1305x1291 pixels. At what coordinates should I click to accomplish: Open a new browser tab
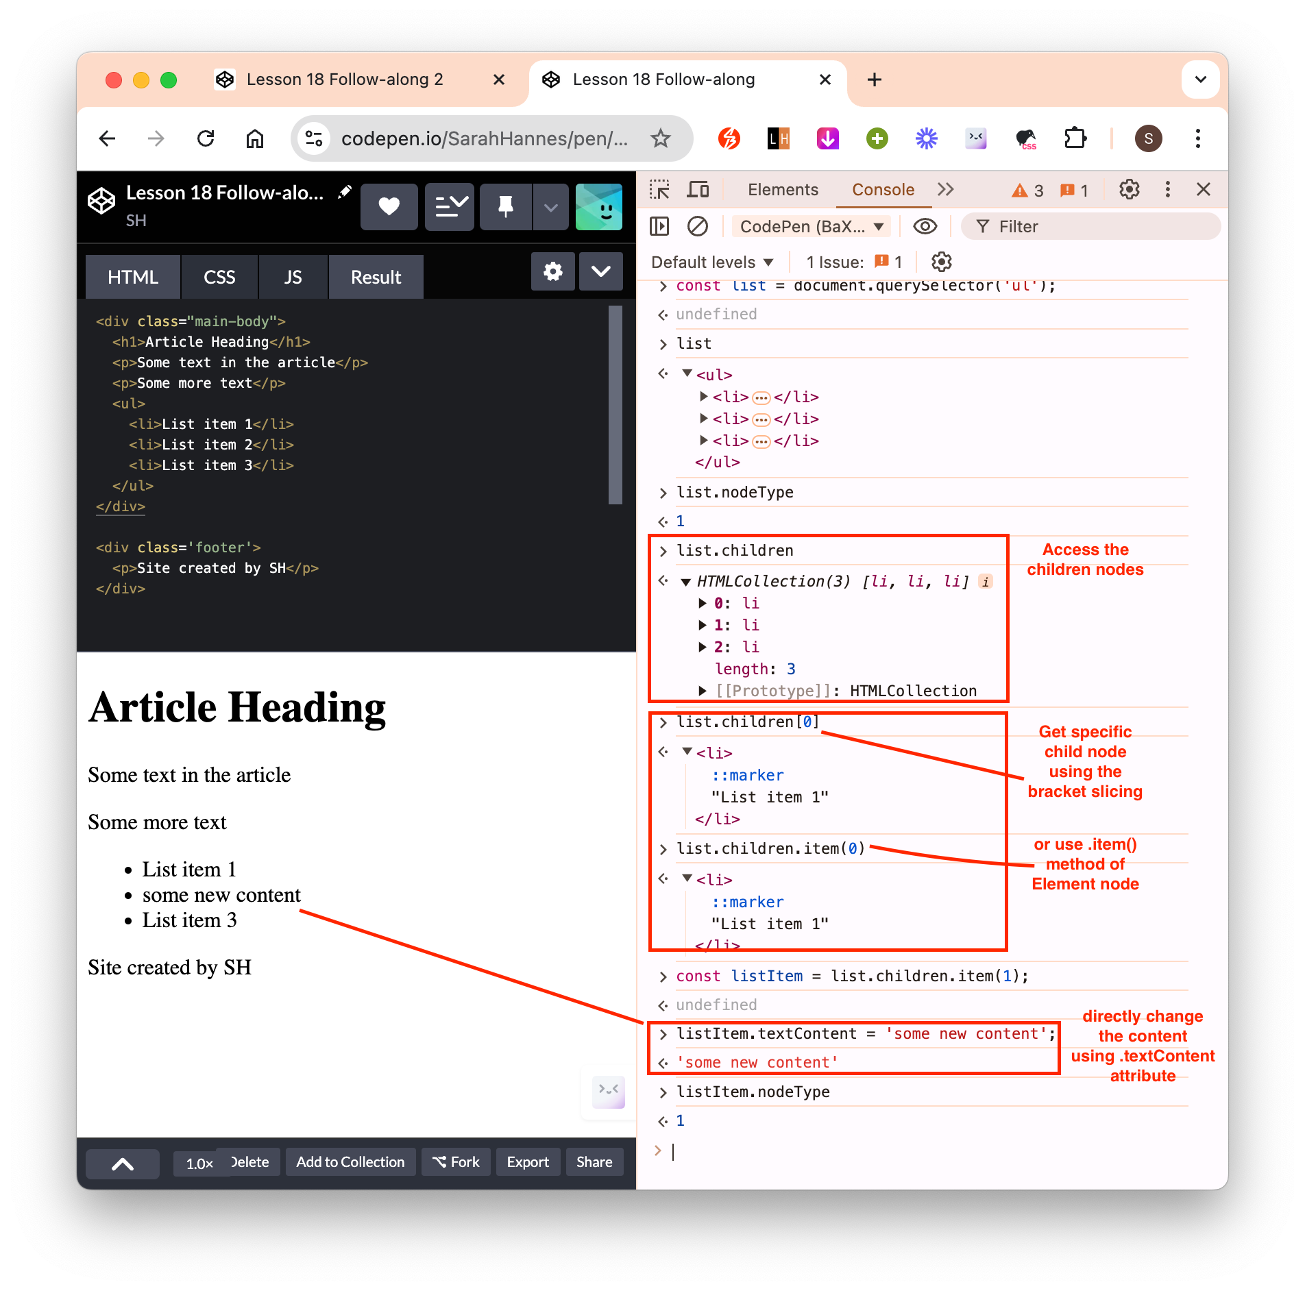point(875,79)
